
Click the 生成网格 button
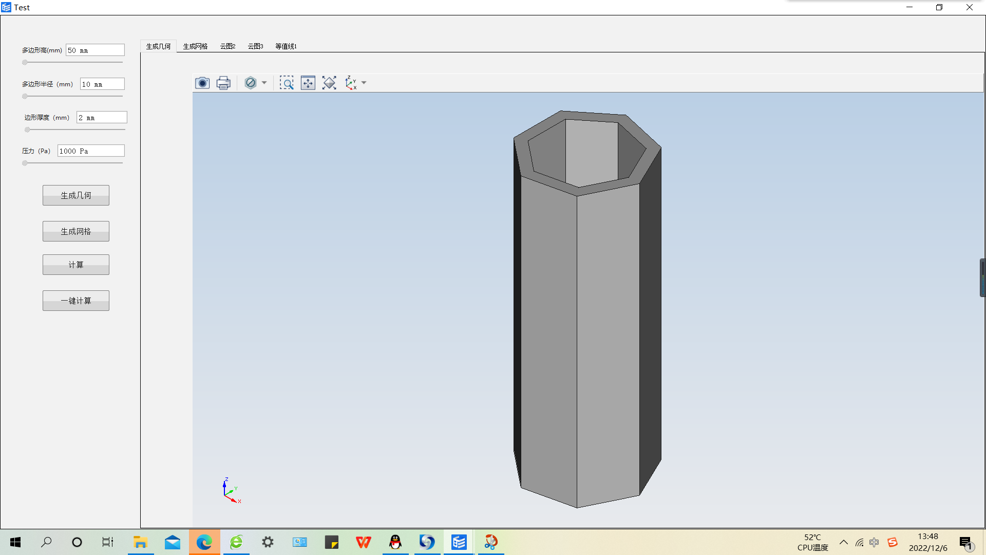[76, 231]
